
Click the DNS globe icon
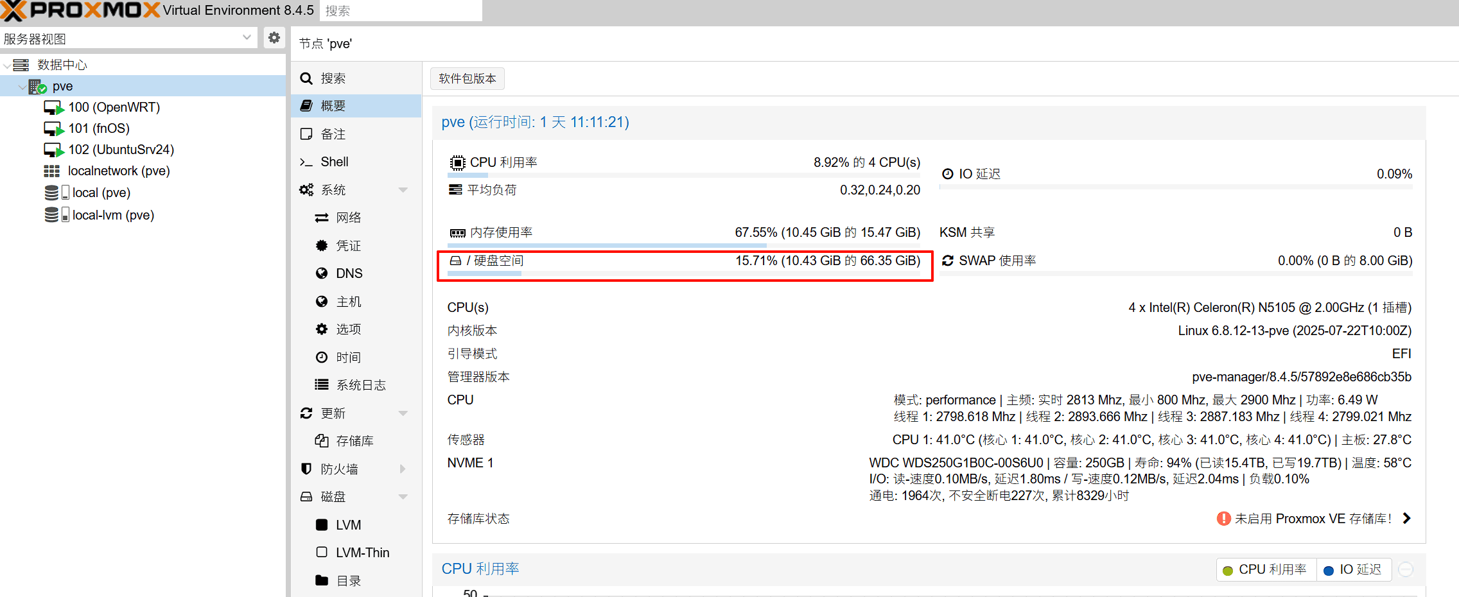[322, 273]
